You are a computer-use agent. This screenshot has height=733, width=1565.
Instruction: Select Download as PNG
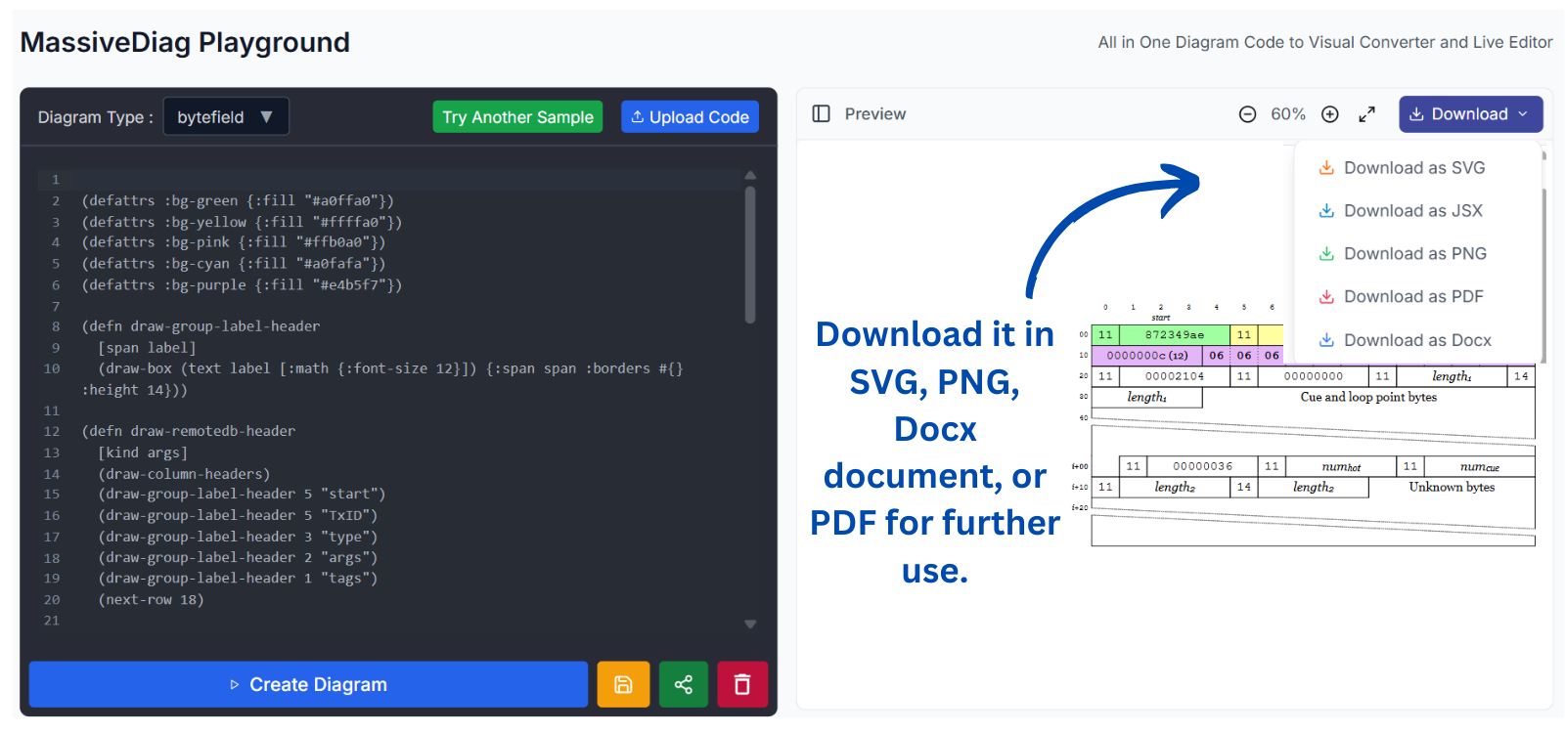(1403, 254)
